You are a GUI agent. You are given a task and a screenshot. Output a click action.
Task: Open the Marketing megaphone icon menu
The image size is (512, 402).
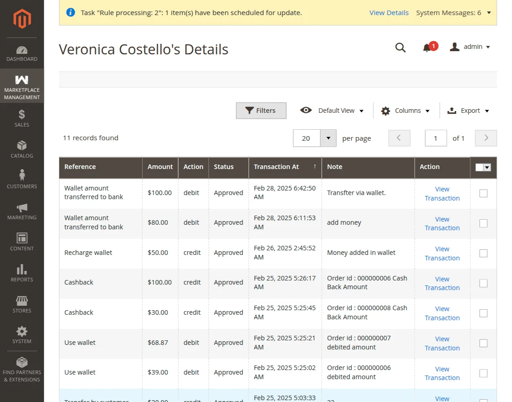tap(22, 211)
